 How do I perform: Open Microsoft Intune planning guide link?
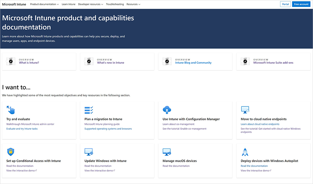point(102,124)
